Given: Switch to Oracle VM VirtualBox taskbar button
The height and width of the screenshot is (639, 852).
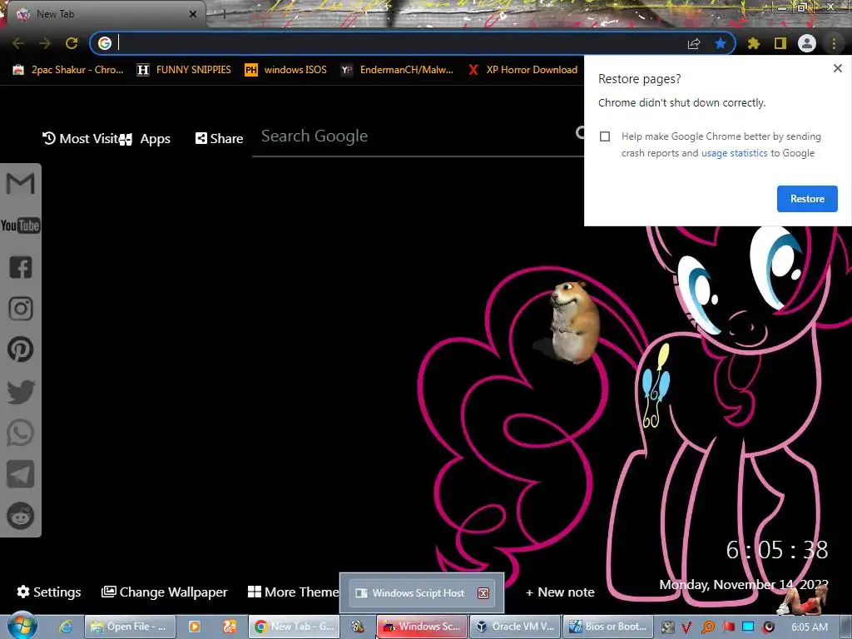Looking at the screenshot, I should (514, 627).
